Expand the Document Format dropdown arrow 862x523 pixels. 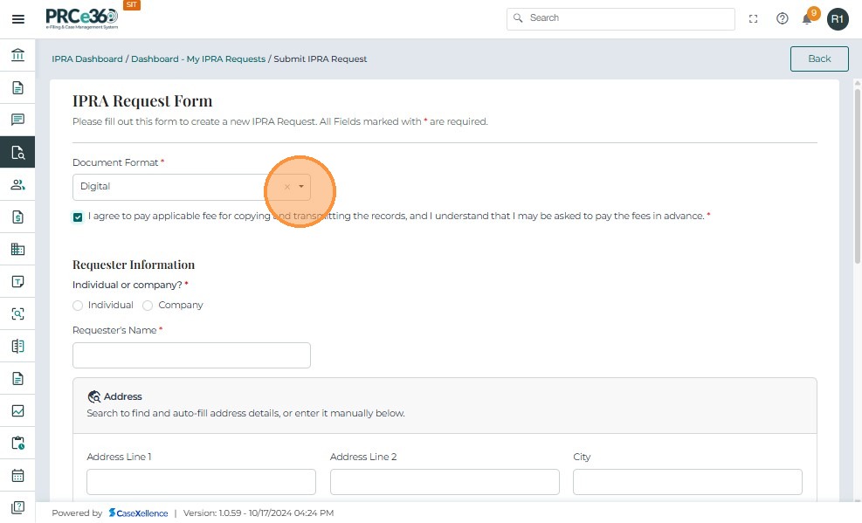point(300,187)
